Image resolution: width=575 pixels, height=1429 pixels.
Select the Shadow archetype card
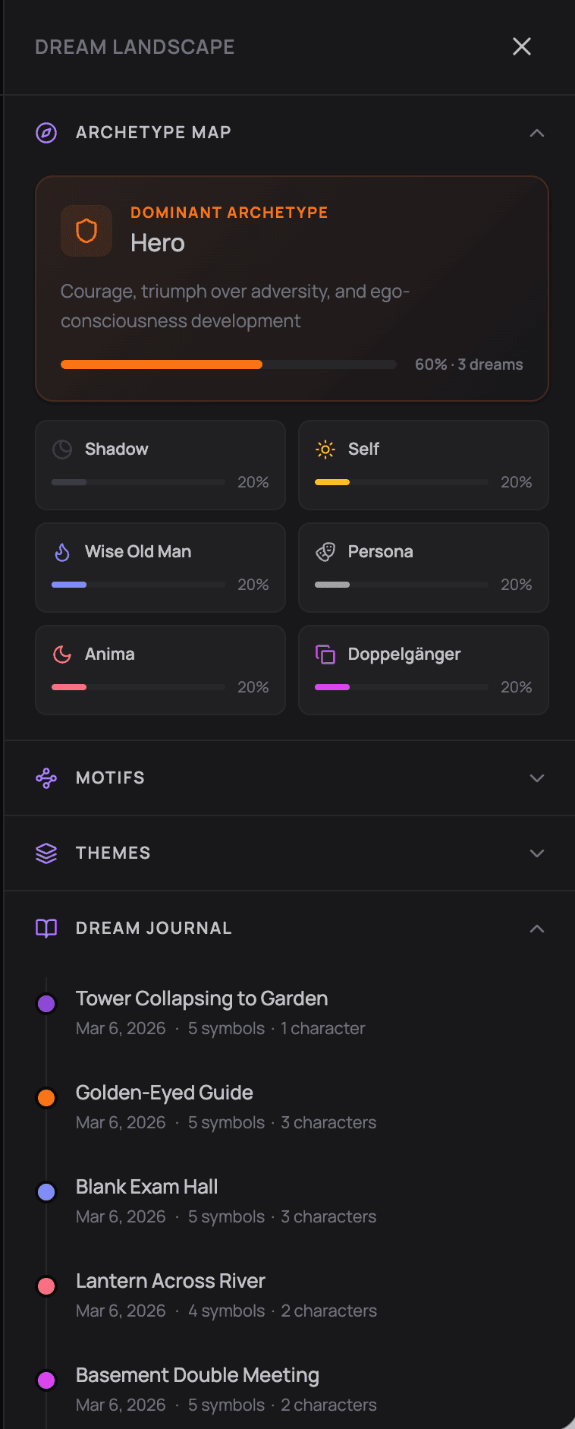(160, 465)
